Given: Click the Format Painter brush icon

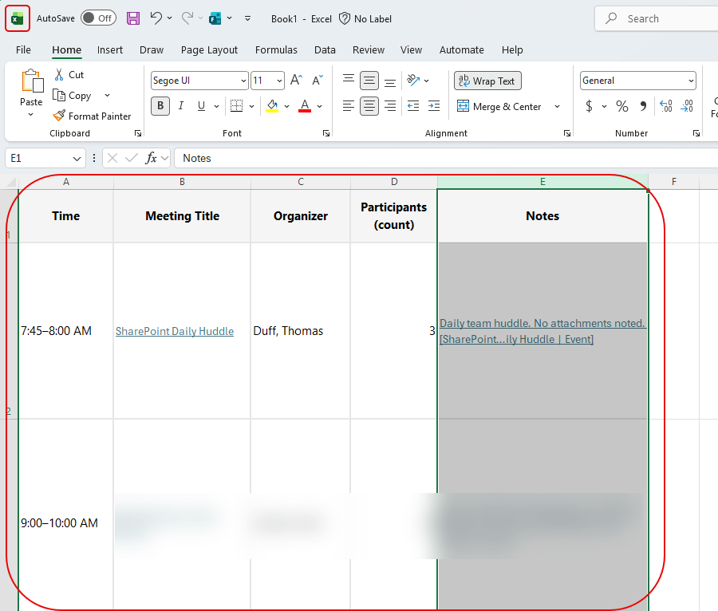Looking at the screenshot, I should pos(59,116).
